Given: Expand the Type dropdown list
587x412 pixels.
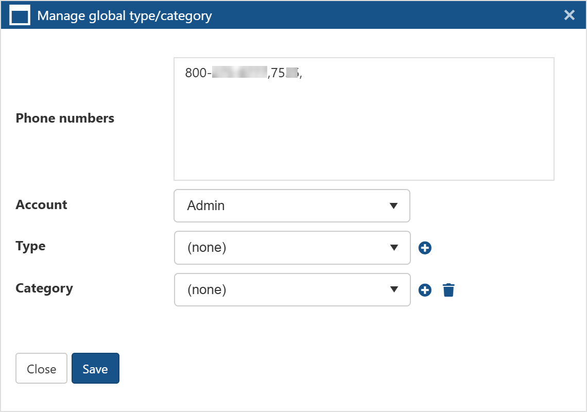Looking at the screenshot, I should (291, 248).
